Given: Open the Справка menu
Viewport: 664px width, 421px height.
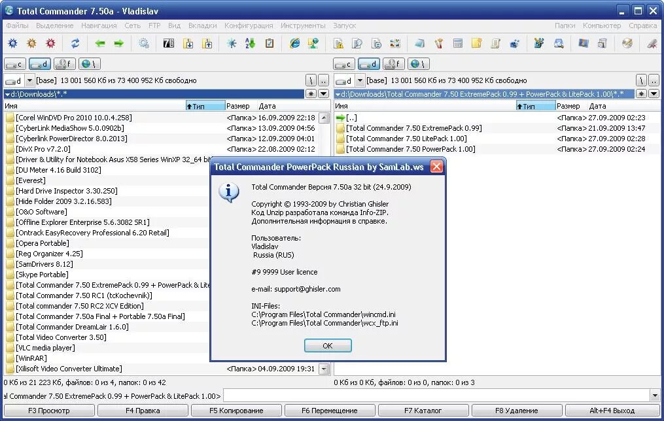Looking at the screenshot, I should pos(642,25).
